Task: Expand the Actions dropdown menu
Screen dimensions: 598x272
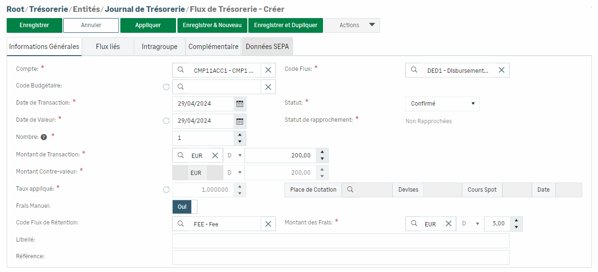Action: pyautogui.click(x=352, y=25)
